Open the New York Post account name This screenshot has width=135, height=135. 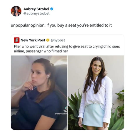coord(33,40)
